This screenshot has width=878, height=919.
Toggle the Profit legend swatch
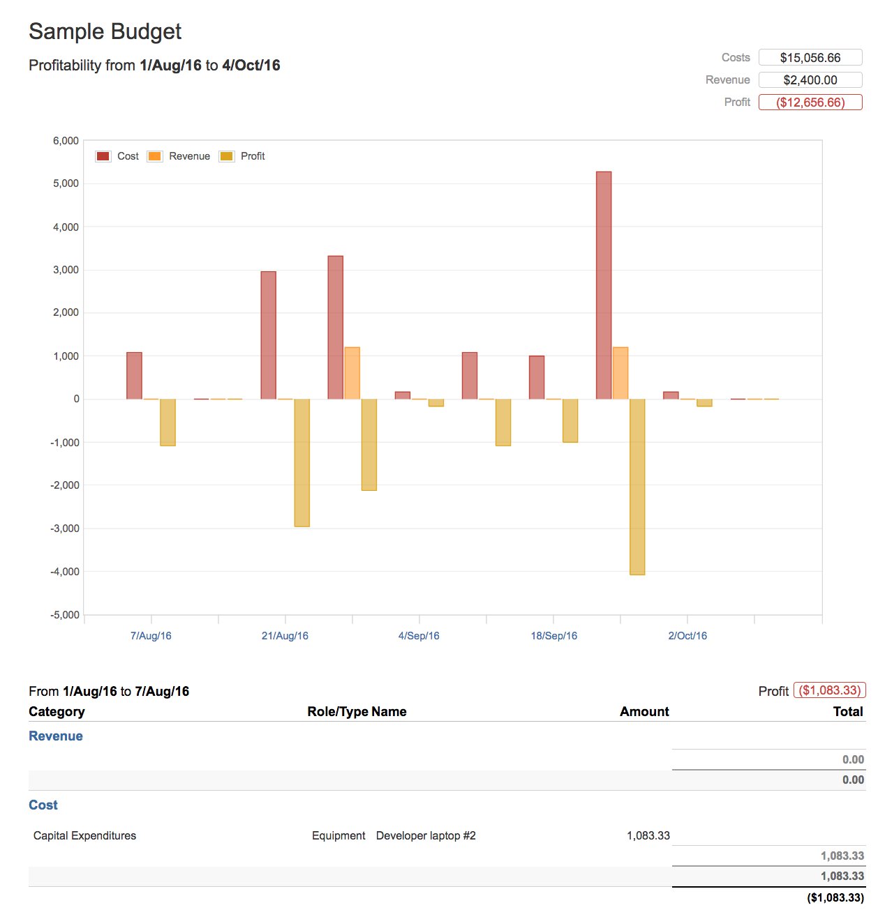227,156
